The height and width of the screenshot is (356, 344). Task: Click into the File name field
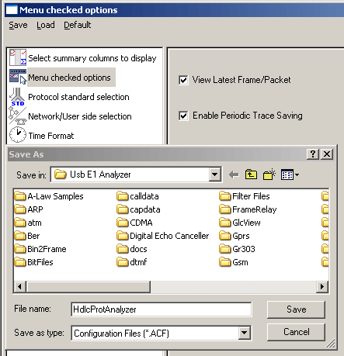tap(161, 309)
